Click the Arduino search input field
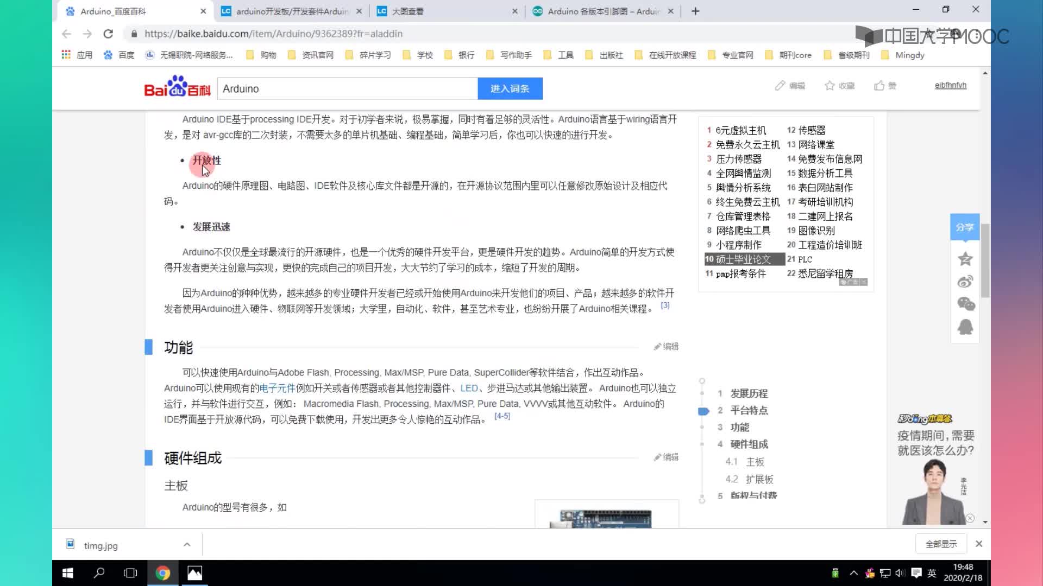This screenshot has height=586, width=1043. point(348,88)
